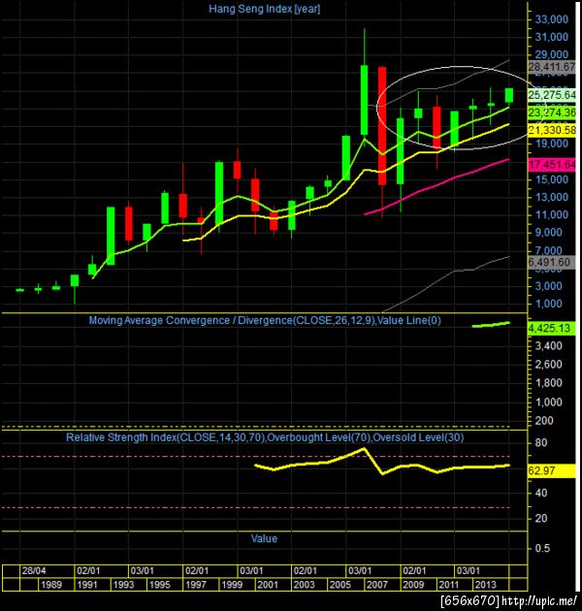Select the RSI value label 62.97

point(552,470)
